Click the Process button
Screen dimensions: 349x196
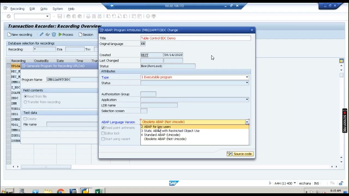point(66,35)
